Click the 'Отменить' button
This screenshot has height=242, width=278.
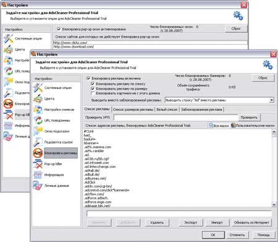[x=237, y=235]
